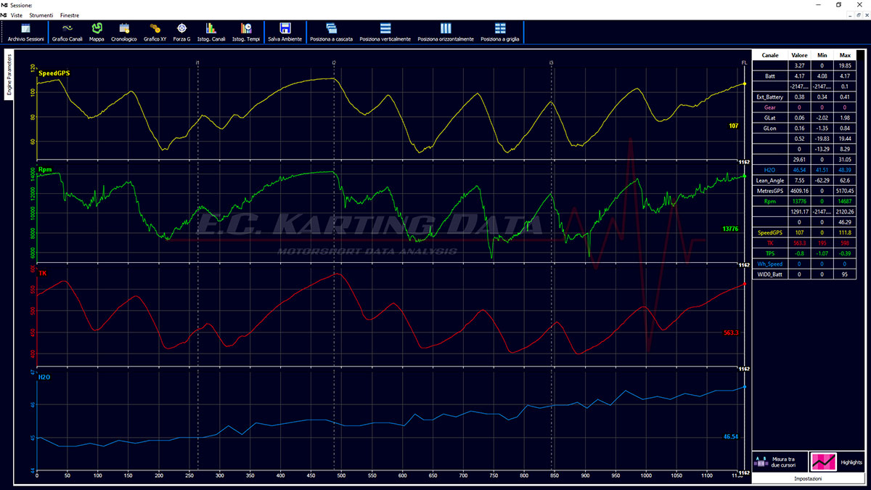Arrange windows with Posiziona a griglia
The width and height of the screenshot is (871, 490).
500,31
